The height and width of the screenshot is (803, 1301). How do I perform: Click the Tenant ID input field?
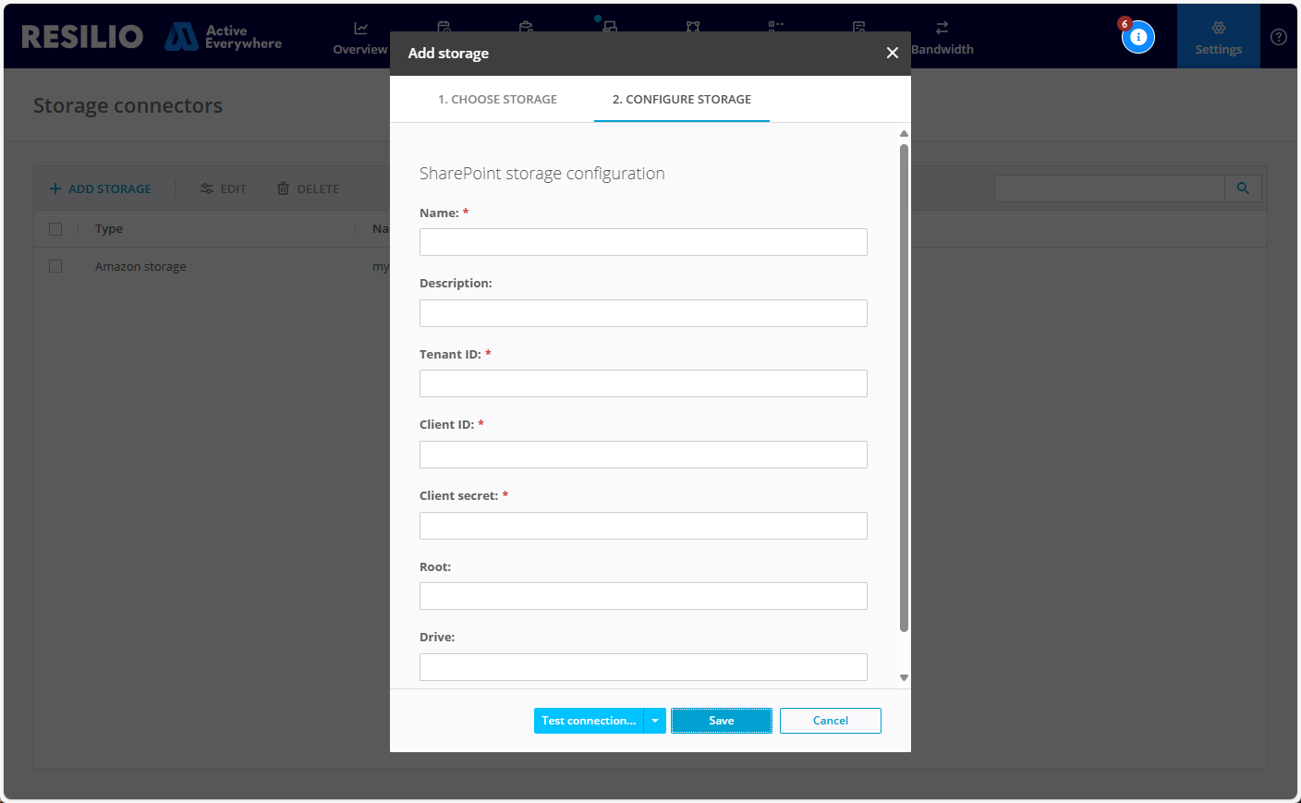click(643, 383)
